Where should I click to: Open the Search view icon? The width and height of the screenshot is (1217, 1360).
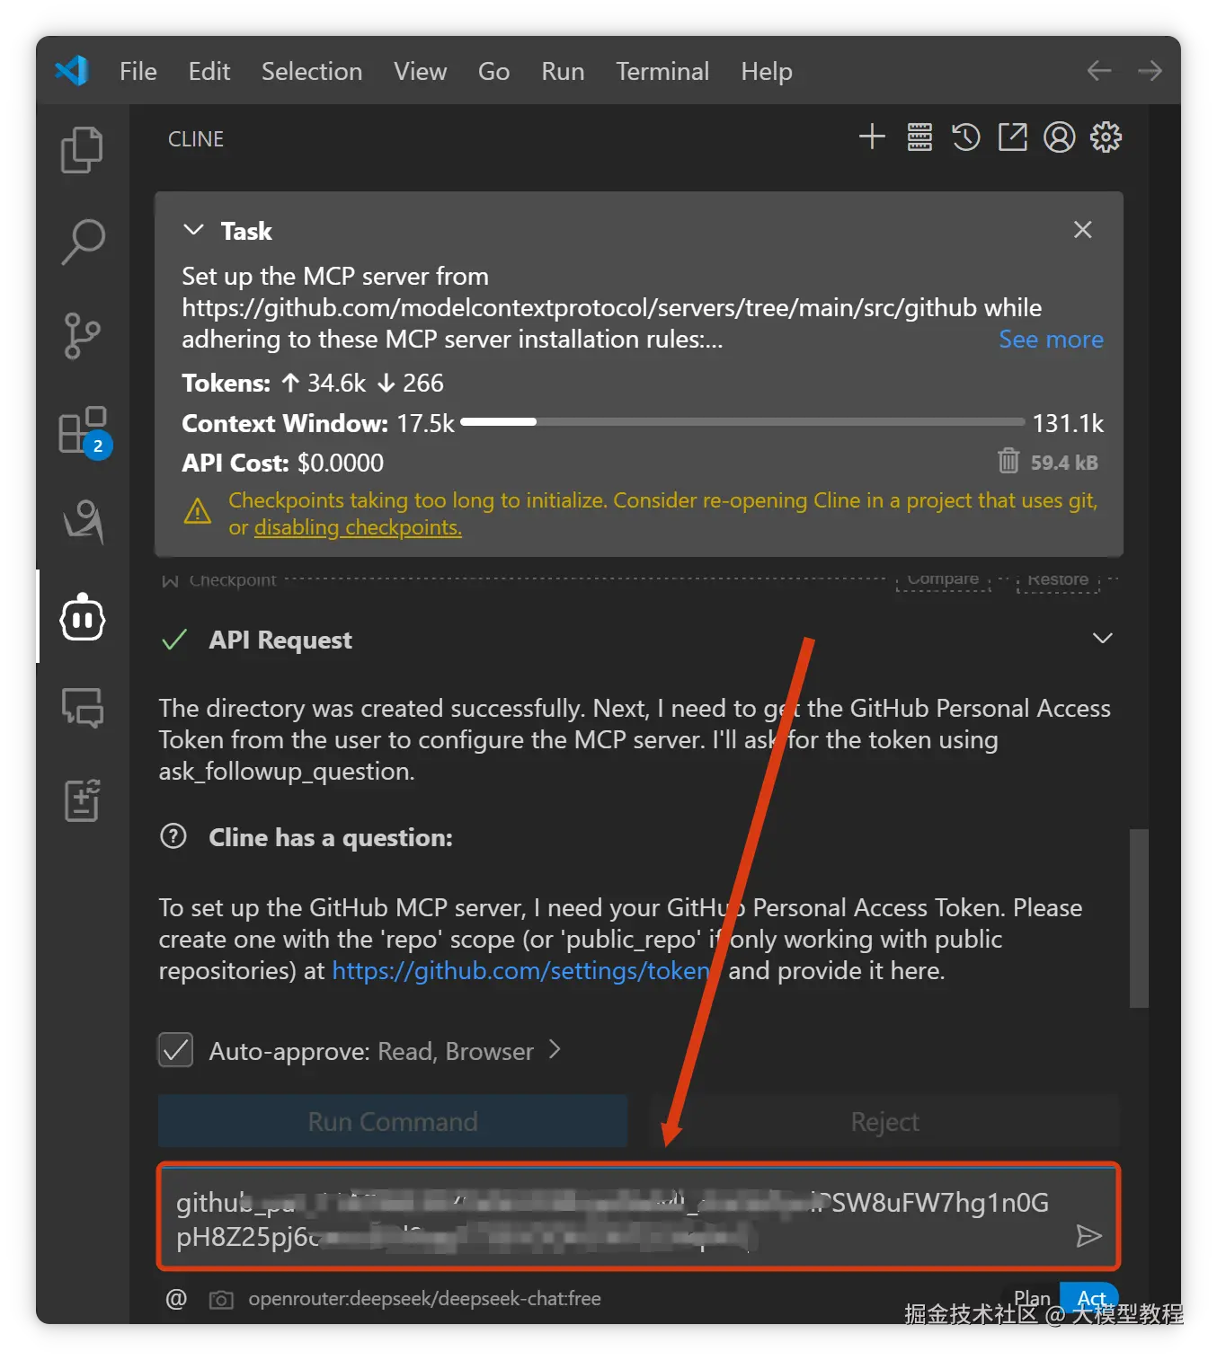(x=82, y=242)
